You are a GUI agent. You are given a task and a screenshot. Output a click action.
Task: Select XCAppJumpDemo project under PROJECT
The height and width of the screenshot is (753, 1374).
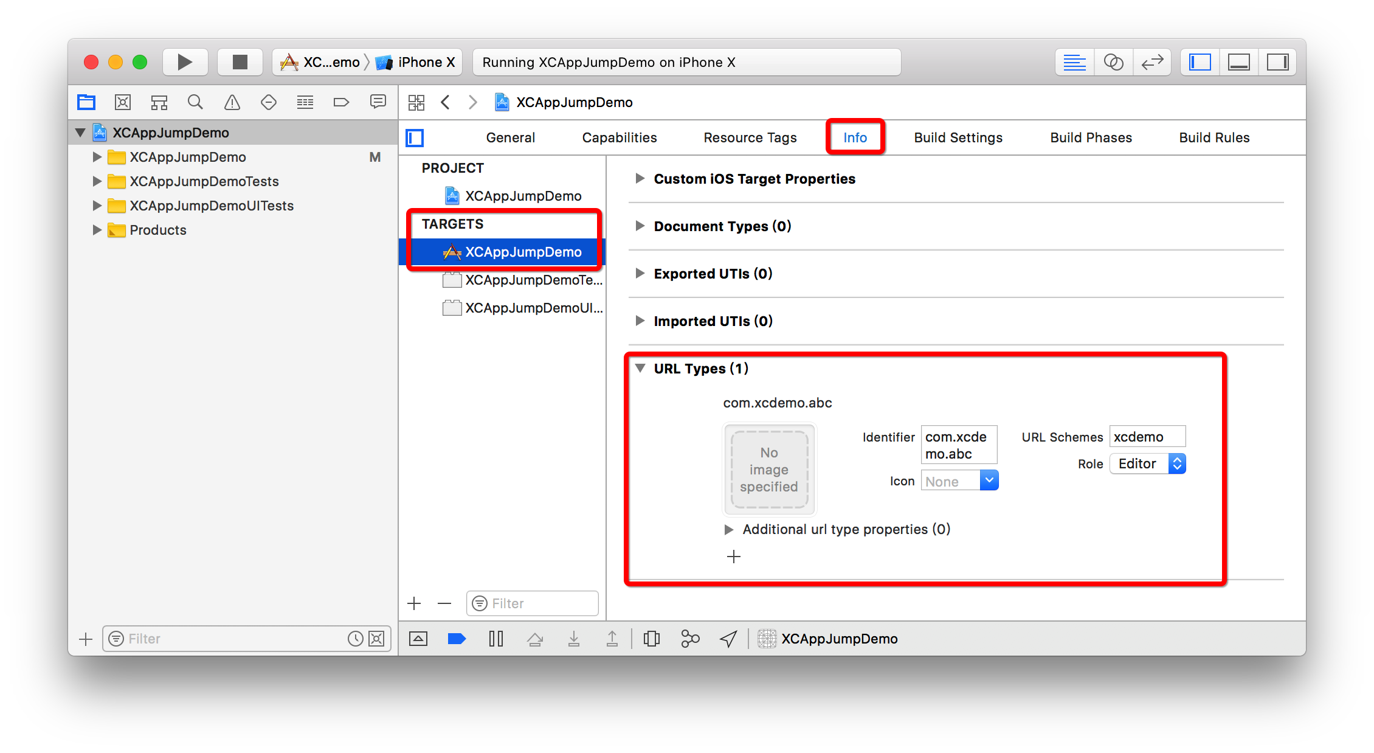pyautogui.click(x=523, y=196)
